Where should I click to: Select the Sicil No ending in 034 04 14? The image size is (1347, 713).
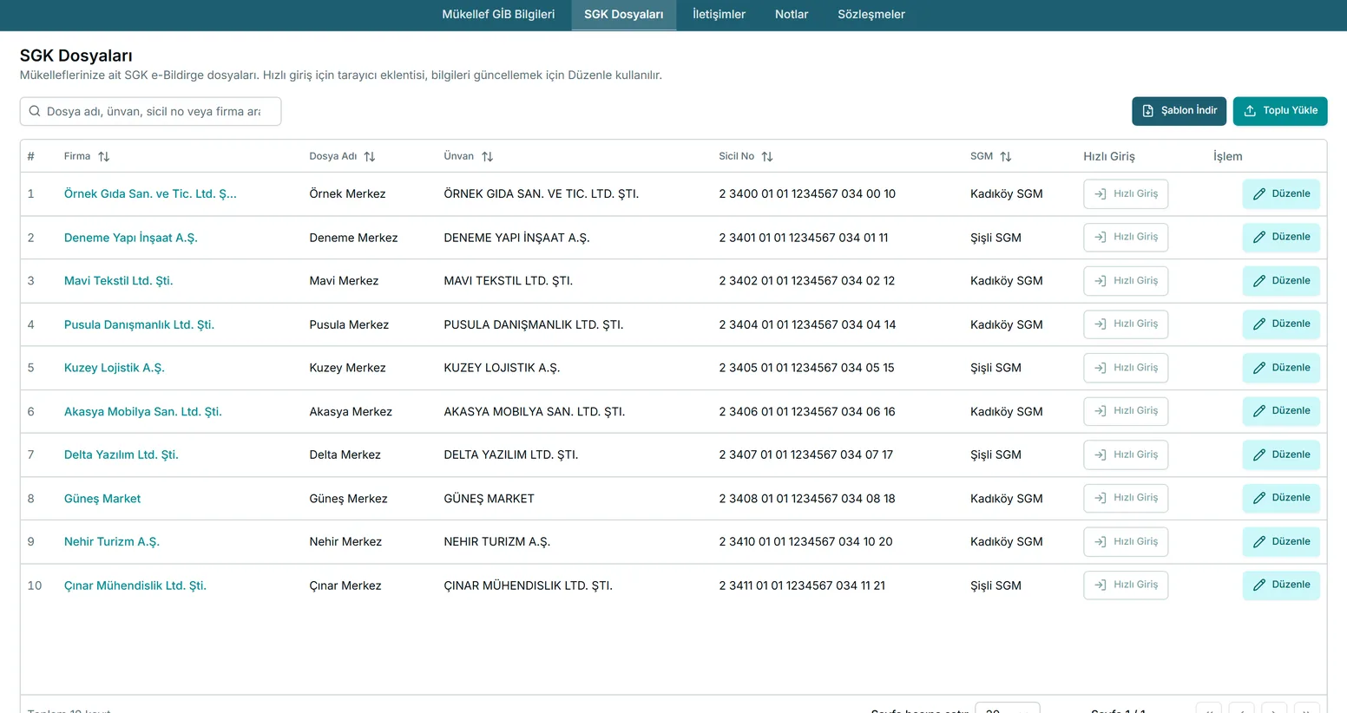coord(807,324)
